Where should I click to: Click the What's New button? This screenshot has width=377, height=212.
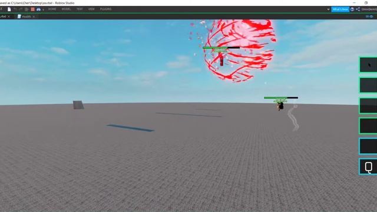[x=340, y=9]
